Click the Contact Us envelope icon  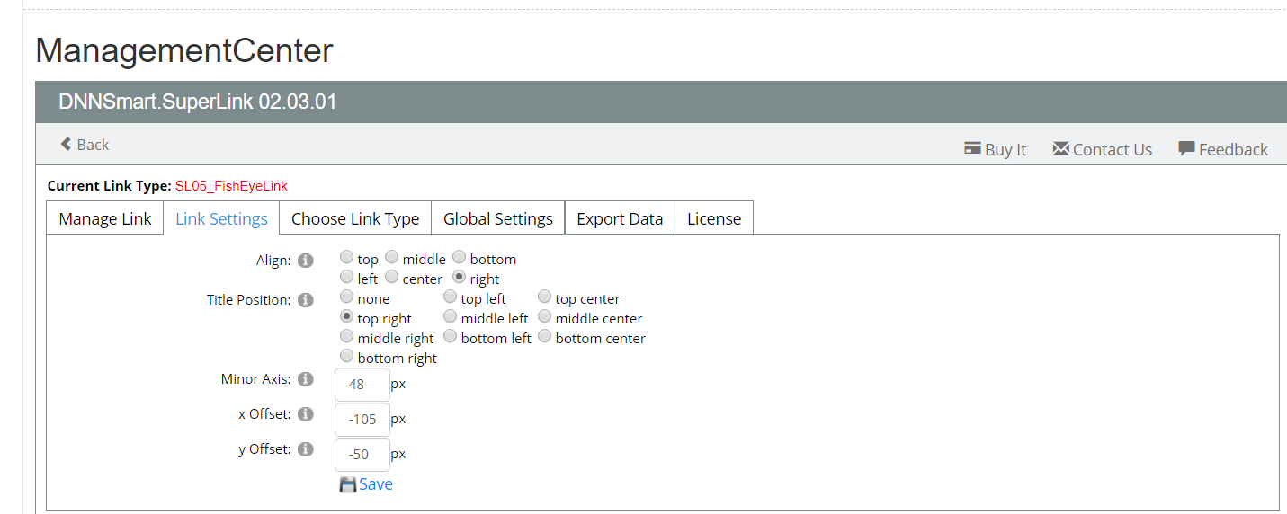tap(1061, 148)
